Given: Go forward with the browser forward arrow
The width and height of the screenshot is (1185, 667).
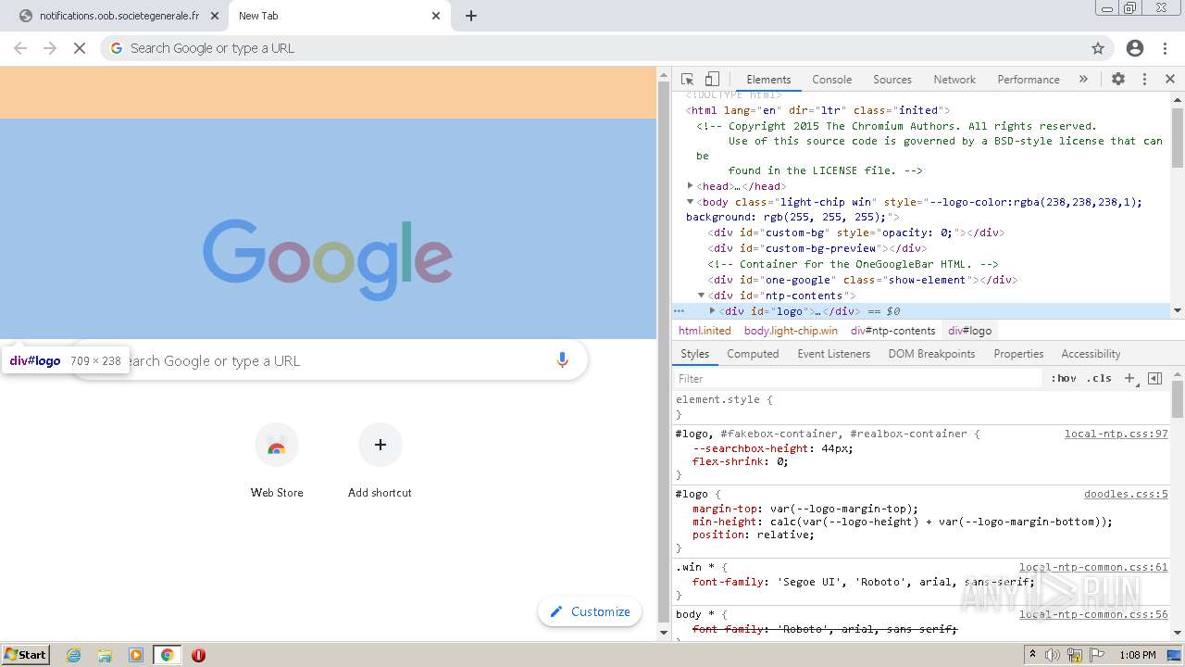Looking at the screenshot, I should (x=50, y=48).
